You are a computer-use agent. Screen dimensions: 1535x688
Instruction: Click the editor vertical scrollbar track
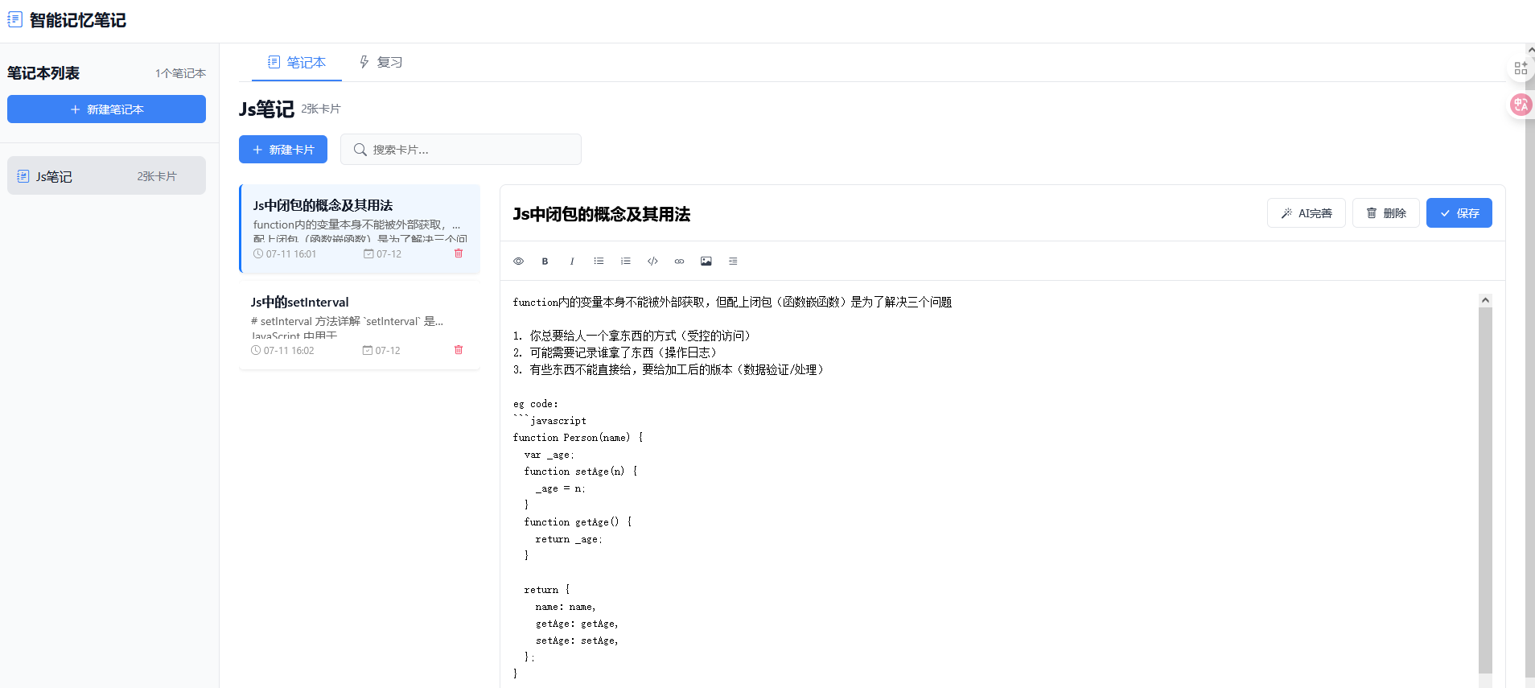[1485, 490]
